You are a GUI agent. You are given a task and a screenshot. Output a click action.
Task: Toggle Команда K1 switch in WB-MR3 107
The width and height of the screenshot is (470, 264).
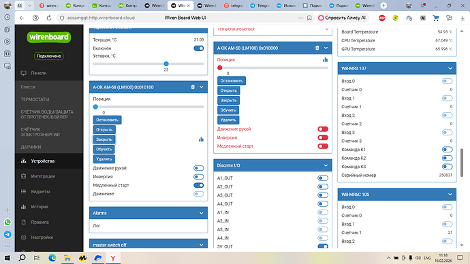click(447, 150)
